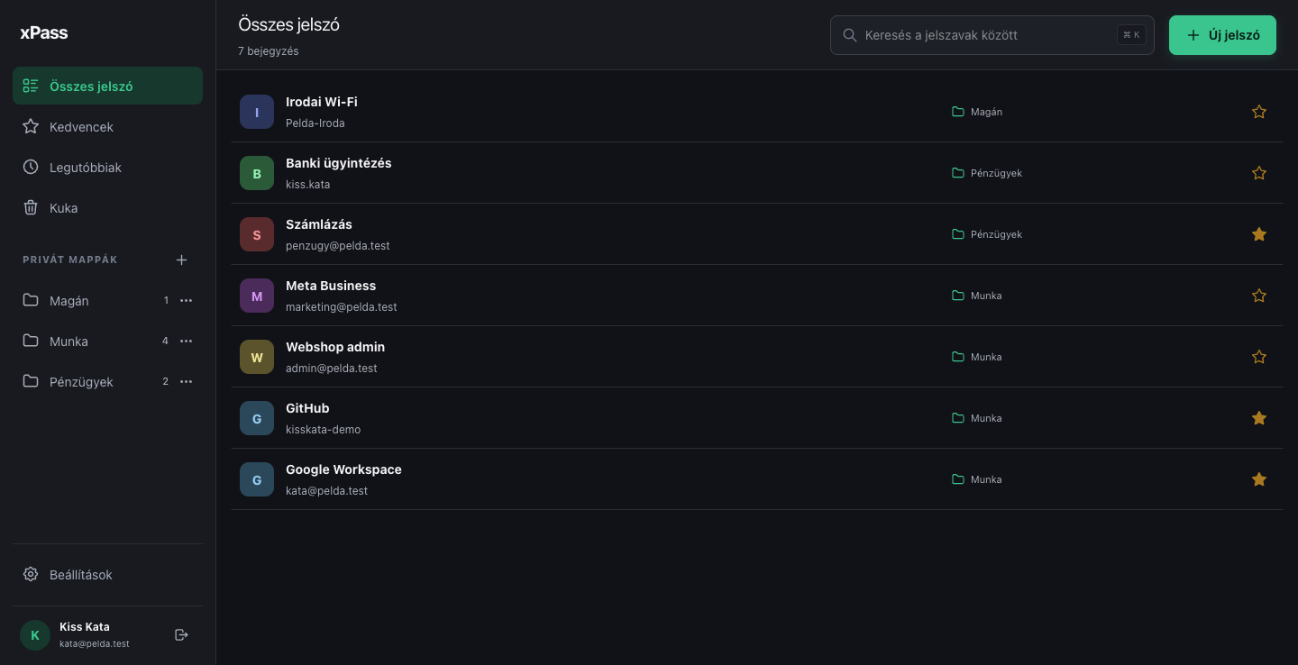Click the Keresés a jelszavak között search field

click(x=992, y=35)
